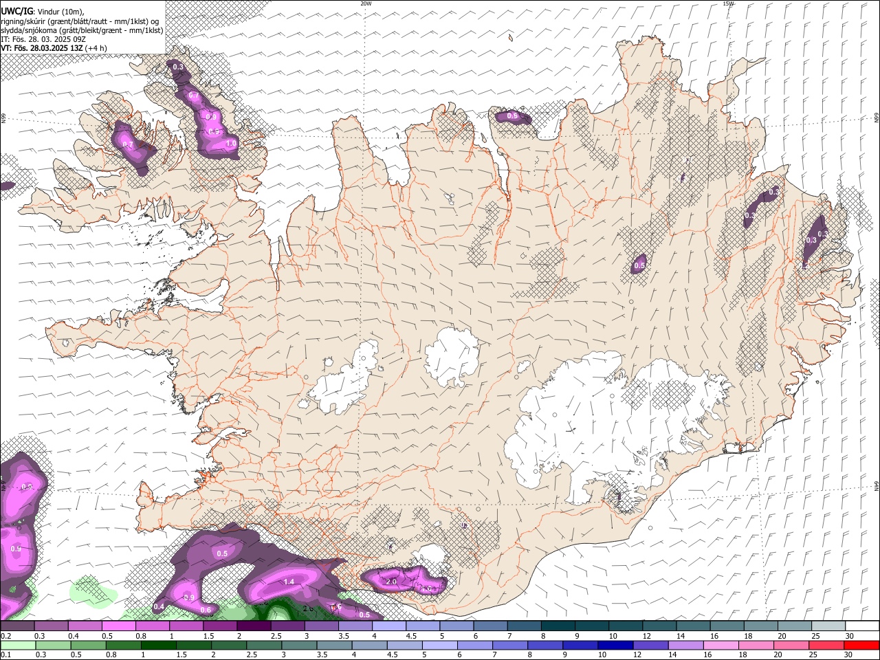Click the white Hofsjökull glacier in central Iceland
Image resolution: width=880 pixels, height=660 pixels.
[x=452, y=357]
